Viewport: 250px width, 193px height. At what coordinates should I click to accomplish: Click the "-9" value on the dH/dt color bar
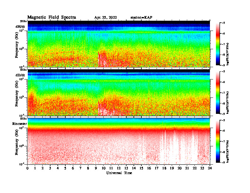click(223, 65)
